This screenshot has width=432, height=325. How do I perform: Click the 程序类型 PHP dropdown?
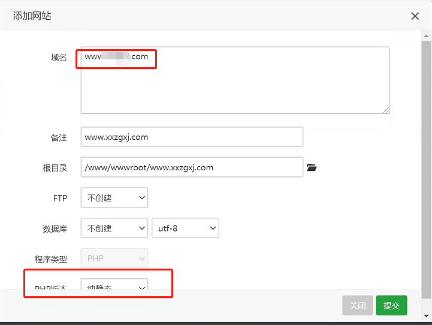(x=114, y=258)
